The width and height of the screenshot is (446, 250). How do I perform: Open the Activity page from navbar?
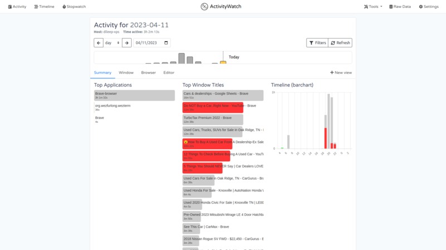point(17,7)
